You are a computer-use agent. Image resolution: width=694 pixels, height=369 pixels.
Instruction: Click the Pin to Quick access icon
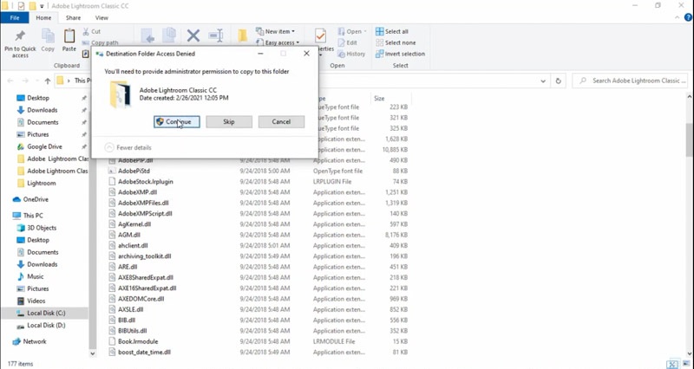pos(20,36)
